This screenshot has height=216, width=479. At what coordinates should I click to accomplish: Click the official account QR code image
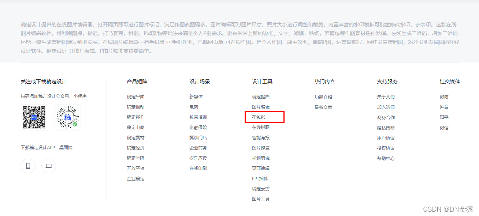tap(34, 117)
